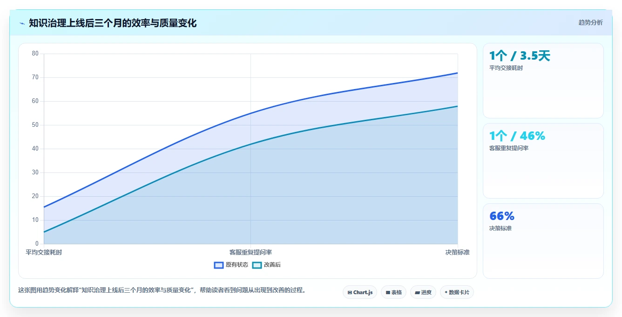Click the 原有状态 legend label

(237, 265)
